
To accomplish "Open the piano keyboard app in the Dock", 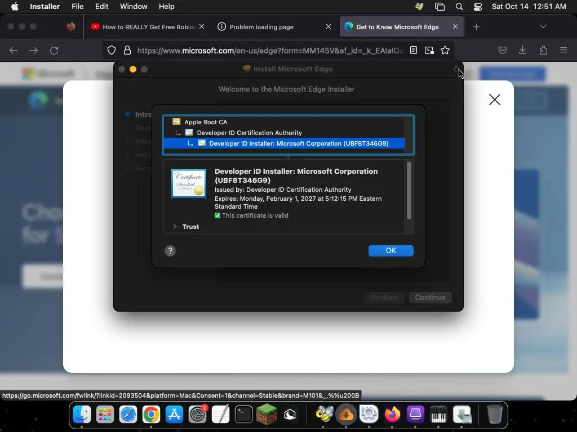I will point(438,415).
